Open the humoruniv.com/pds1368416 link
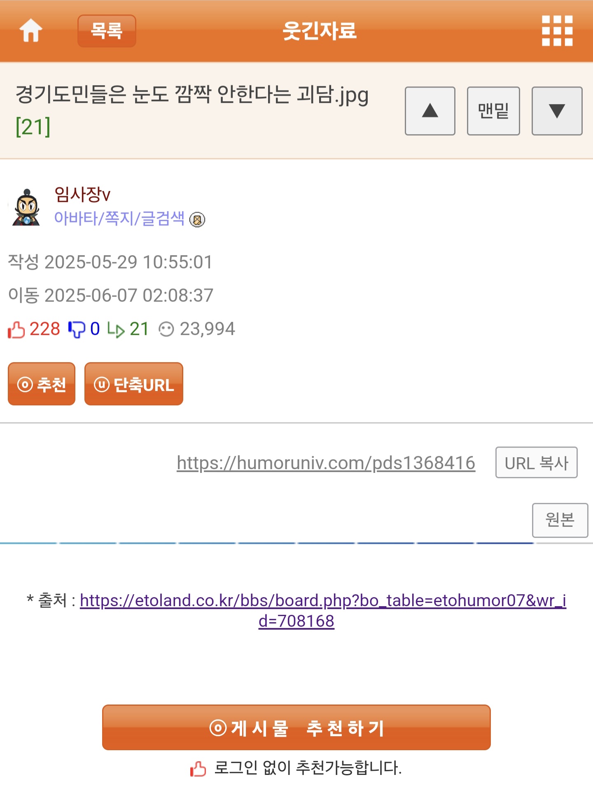 [326, 463]
